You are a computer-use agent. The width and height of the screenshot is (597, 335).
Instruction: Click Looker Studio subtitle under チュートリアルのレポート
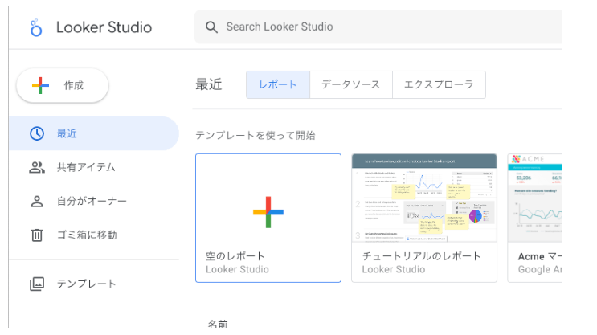coord(393,269)
